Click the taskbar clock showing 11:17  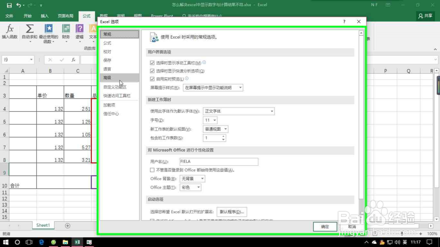coord(416,242)
